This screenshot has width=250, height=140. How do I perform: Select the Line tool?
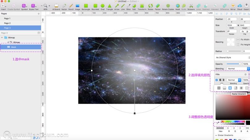(123, 6)
